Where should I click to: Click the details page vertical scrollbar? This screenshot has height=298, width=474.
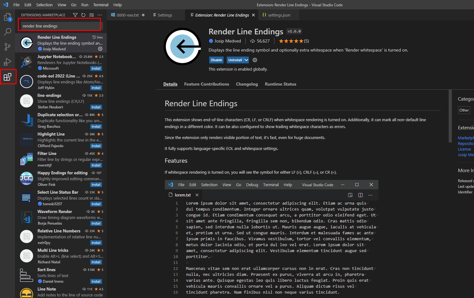450,116
